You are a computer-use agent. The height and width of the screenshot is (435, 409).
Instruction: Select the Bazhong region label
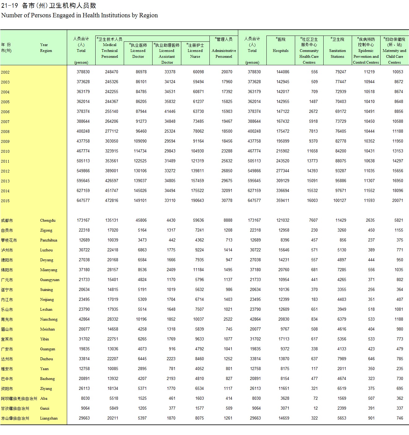pyautogui.click(x=47, y=379)
